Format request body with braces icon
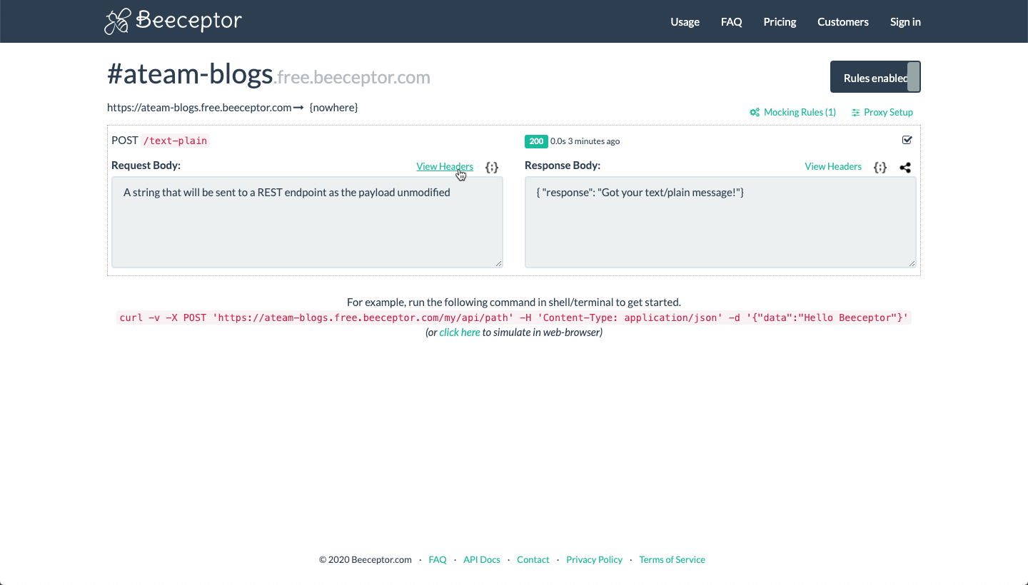 (x=492, y=167)
